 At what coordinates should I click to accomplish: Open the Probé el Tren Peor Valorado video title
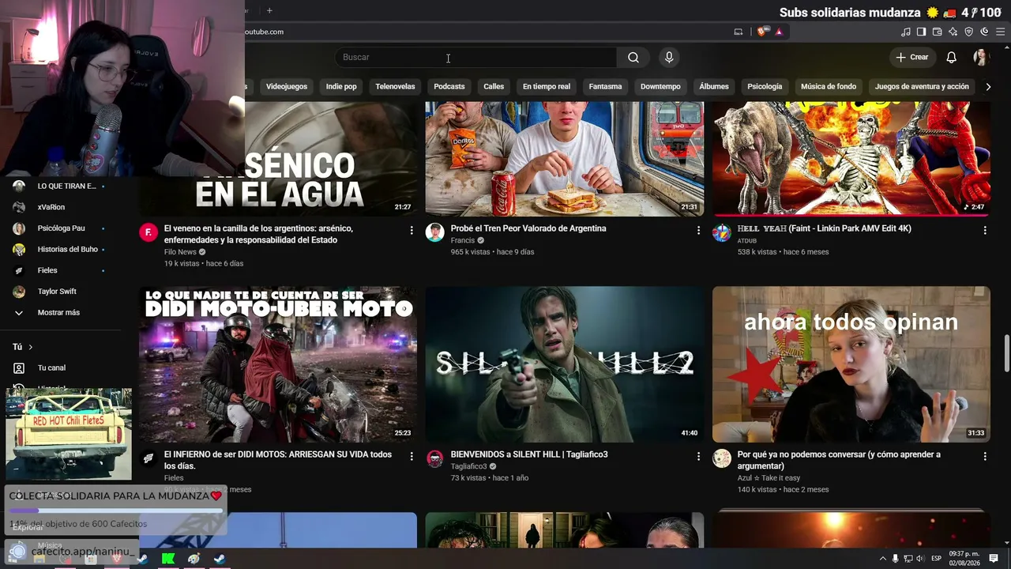tap(528, 228)
